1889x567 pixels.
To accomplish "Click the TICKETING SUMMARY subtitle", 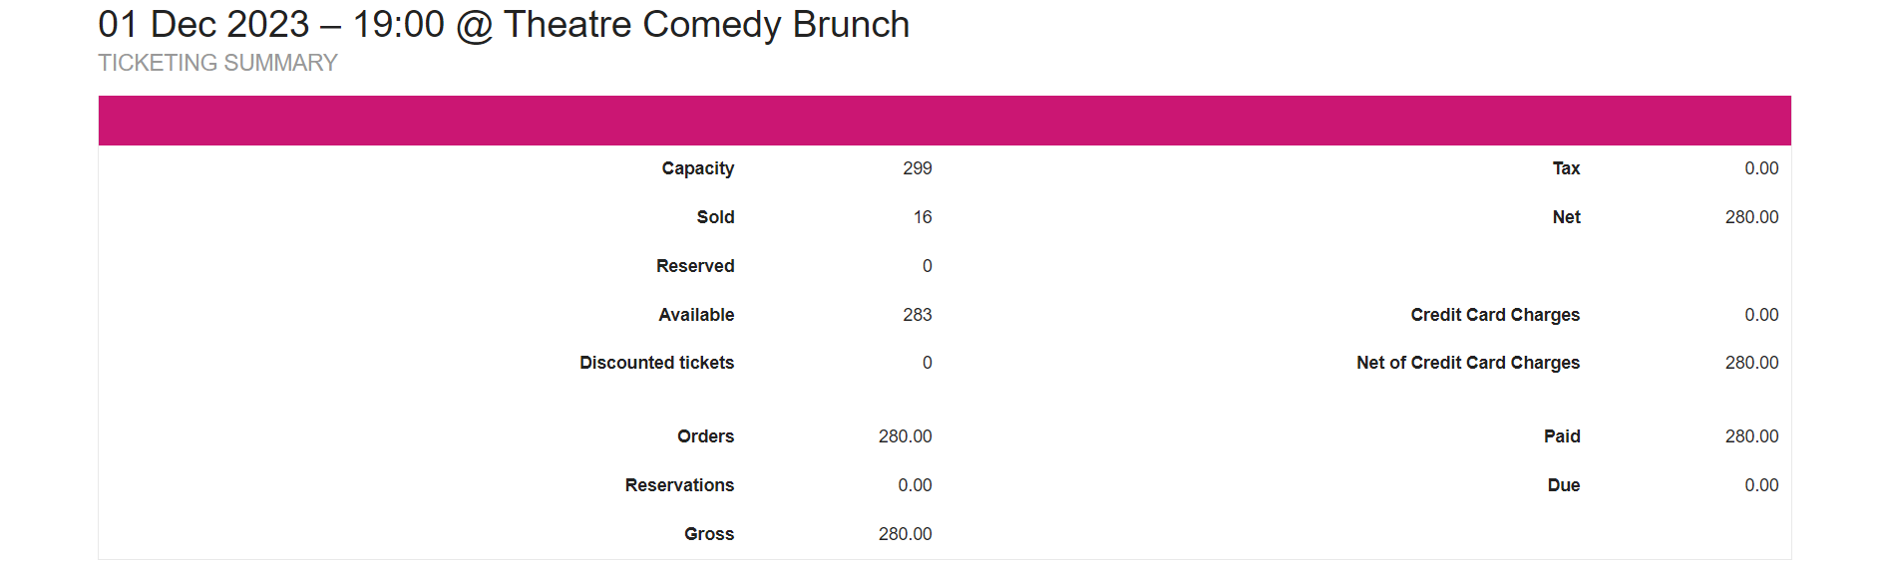I will pyautogui.click(x=217, y=63).
